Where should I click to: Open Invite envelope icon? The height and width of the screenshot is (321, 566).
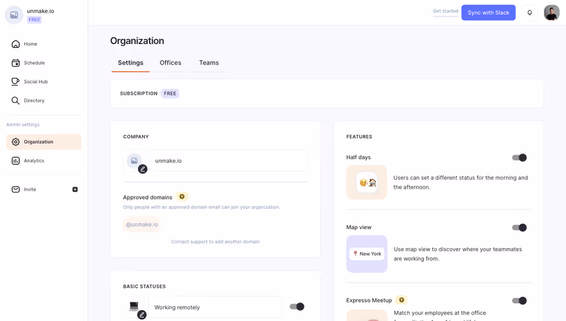click(15, 189)
